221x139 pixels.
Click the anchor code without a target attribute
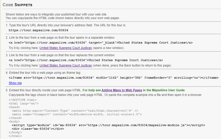(x=86, y=60)
